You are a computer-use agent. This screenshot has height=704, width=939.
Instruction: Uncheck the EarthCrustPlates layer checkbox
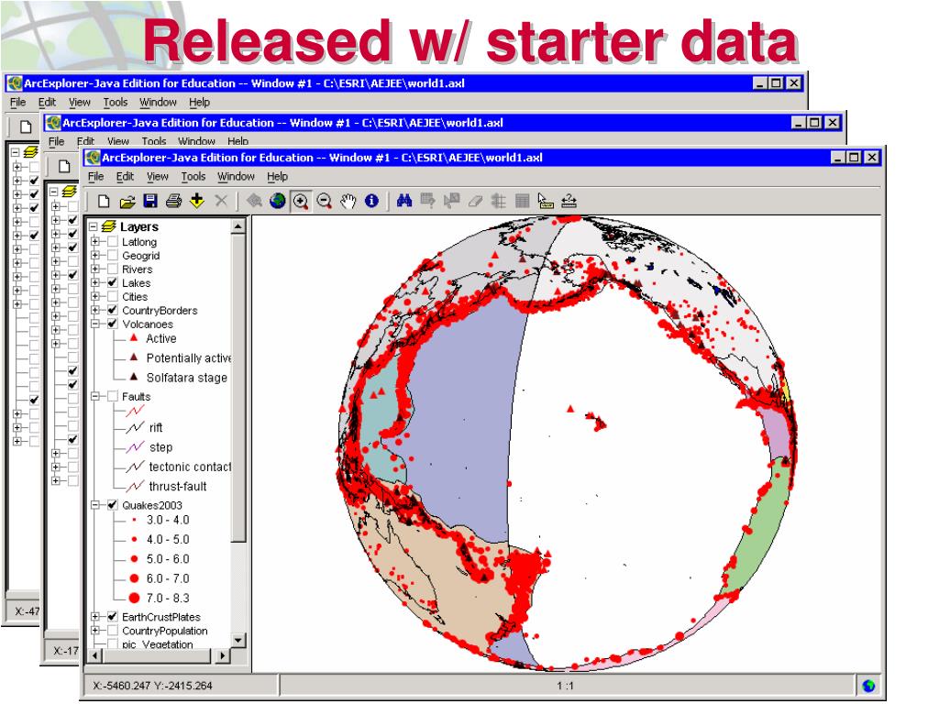112,617
